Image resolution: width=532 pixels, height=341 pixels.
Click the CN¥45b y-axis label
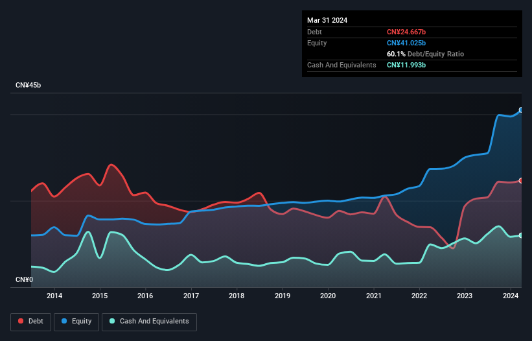[28, 85]
